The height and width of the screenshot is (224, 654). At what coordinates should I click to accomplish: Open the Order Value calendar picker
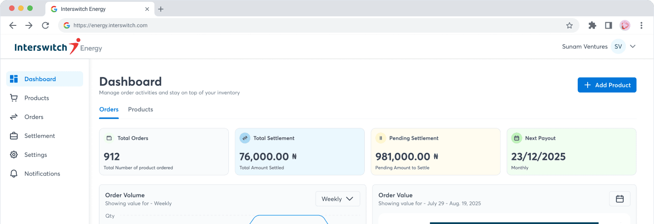pos(619,199)
